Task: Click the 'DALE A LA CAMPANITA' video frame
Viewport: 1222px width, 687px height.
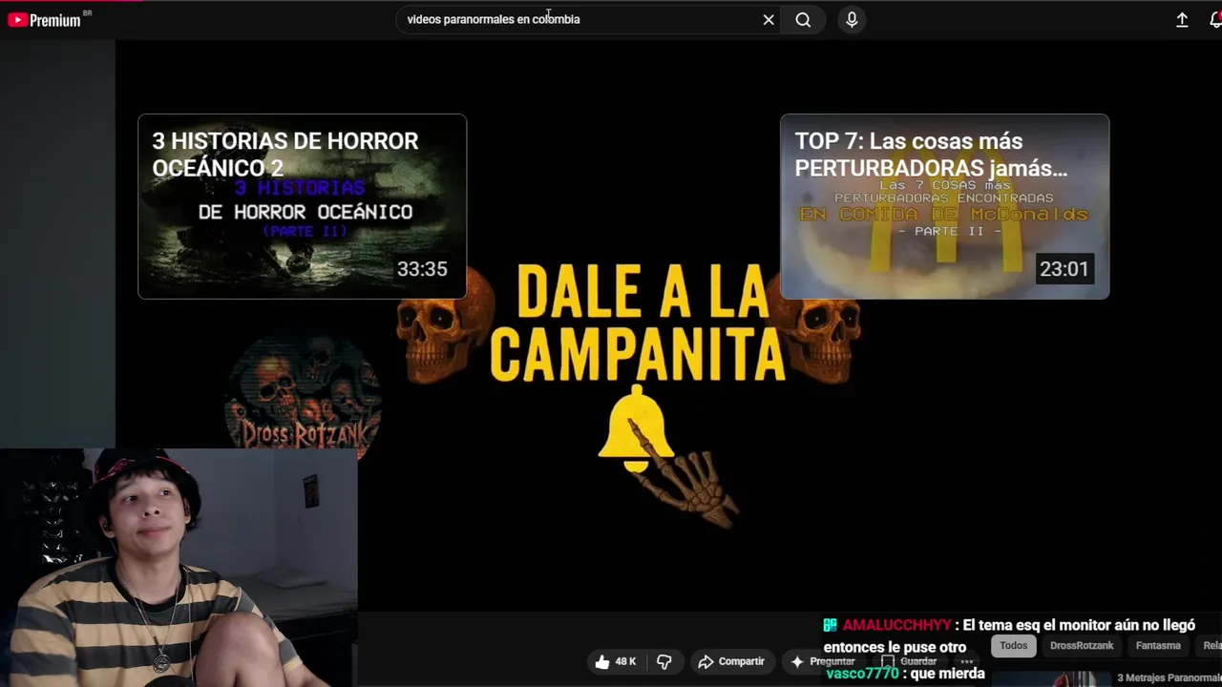Action: 637,324
